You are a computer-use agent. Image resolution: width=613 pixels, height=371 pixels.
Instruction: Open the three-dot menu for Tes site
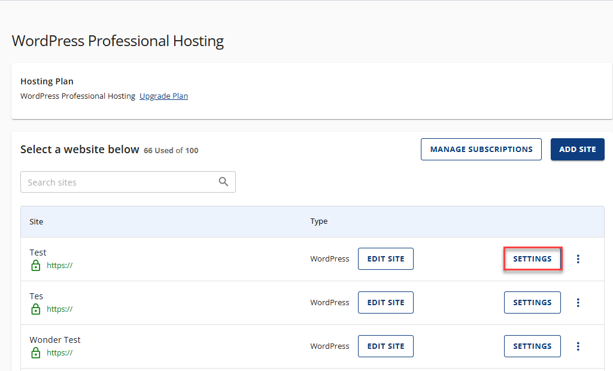[578, 303]
